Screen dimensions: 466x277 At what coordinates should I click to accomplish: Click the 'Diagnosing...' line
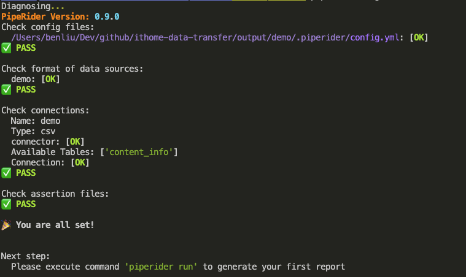pos(33,6)
